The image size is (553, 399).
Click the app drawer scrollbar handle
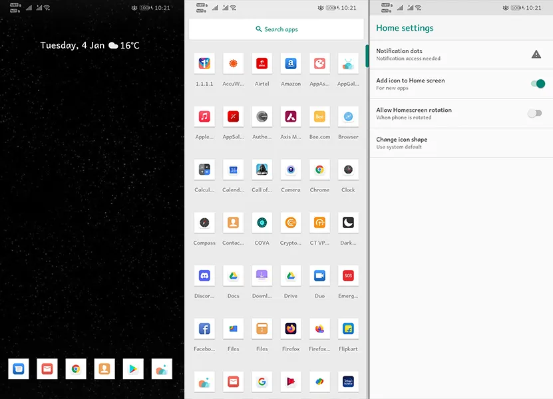pyautogui.click(x=366, y=57)
